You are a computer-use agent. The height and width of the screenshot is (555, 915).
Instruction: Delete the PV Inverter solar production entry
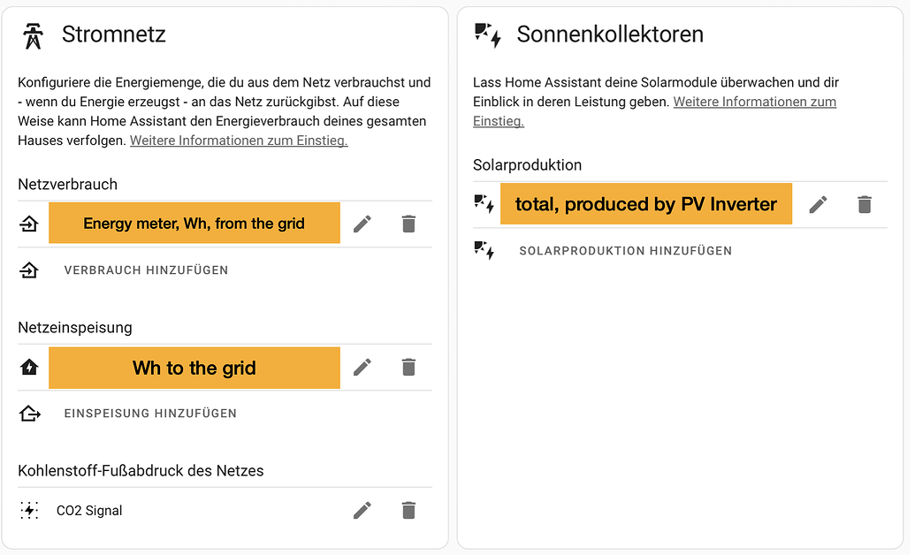864,205
